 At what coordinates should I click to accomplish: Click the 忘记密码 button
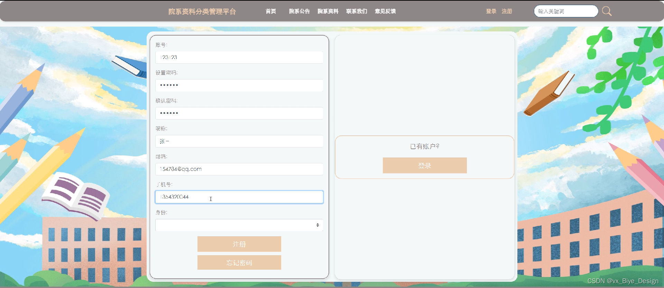[x=239, y=263]
